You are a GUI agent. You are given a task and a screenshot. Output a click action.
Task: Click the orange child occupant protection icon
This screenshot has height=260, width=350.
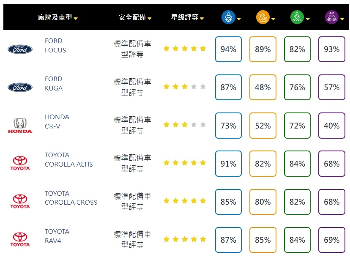point(262,17)
